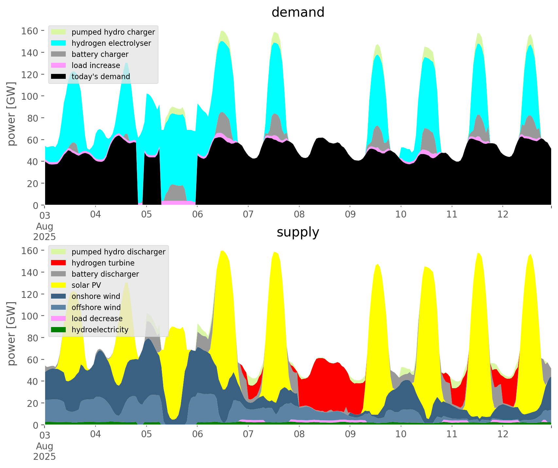Click the "demand" chart title
The height and width of the screenshot is (468, 558).
pyautogui.click(x=298, y=12)
